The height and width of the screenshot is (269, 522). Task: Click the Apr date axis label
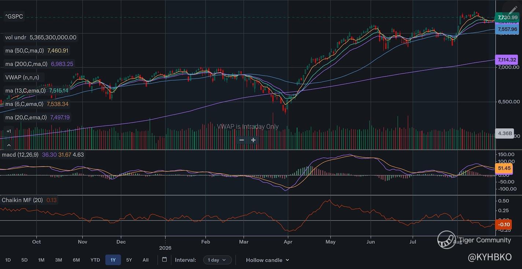(288, 242)
